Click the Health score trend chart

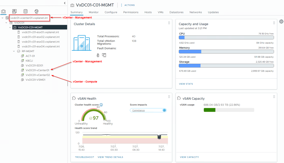125,138
